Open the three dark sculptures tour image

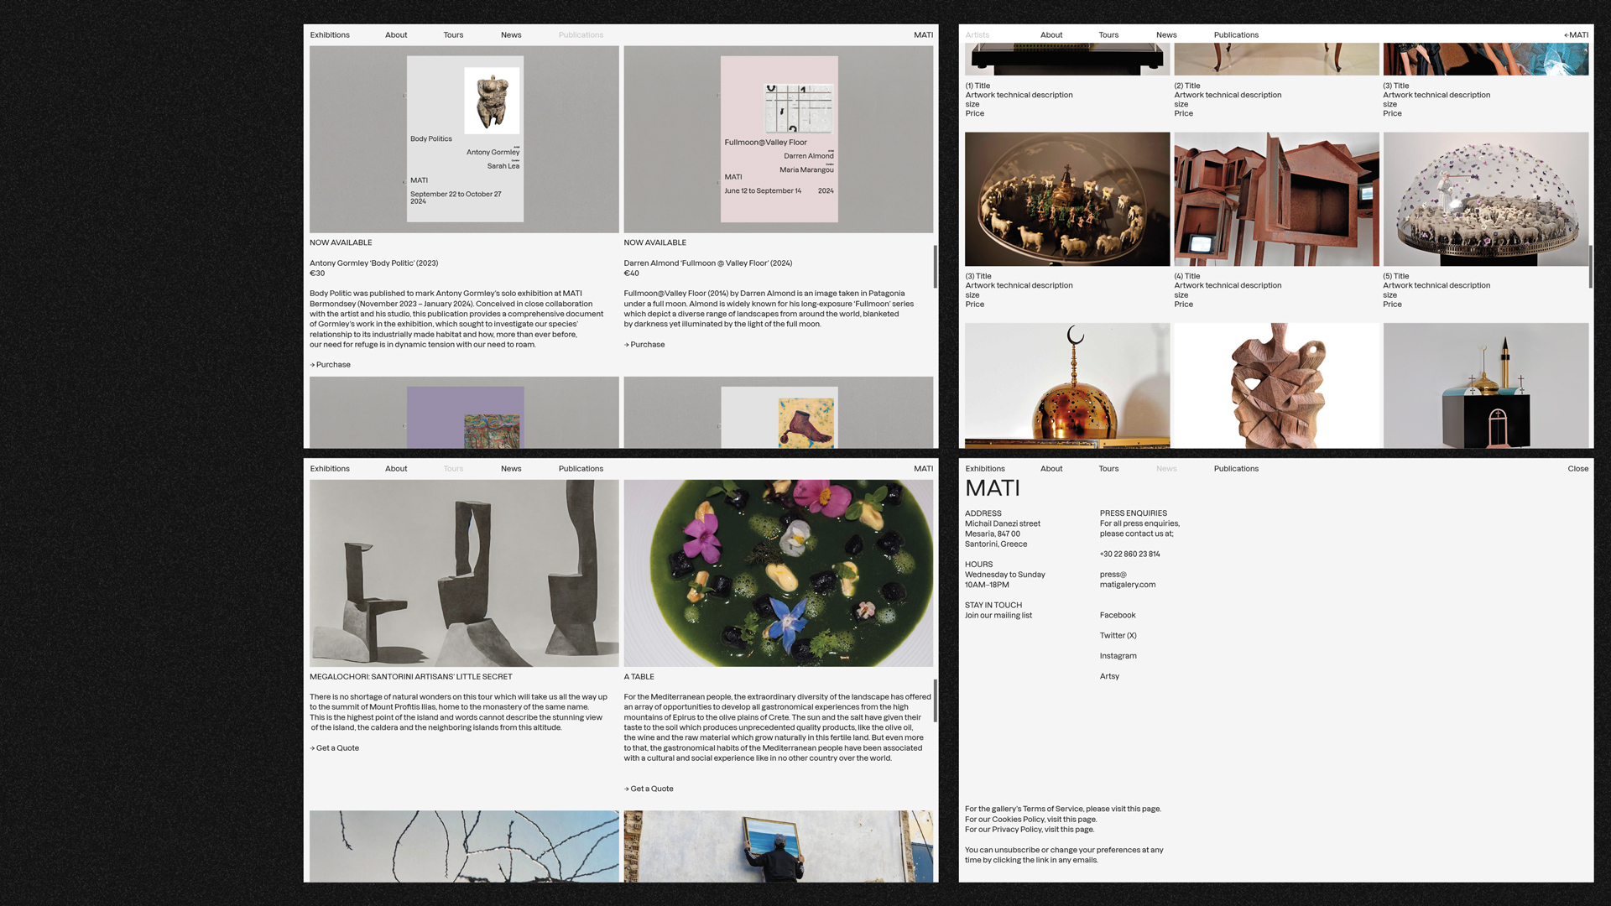[x=464, y=573]
